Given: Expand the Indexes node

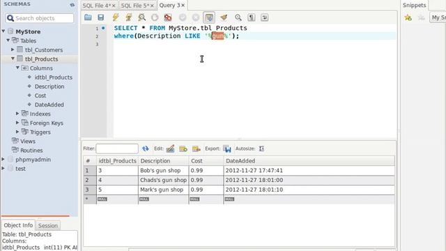Looking at the screenshot, I should tap(17, 114).
